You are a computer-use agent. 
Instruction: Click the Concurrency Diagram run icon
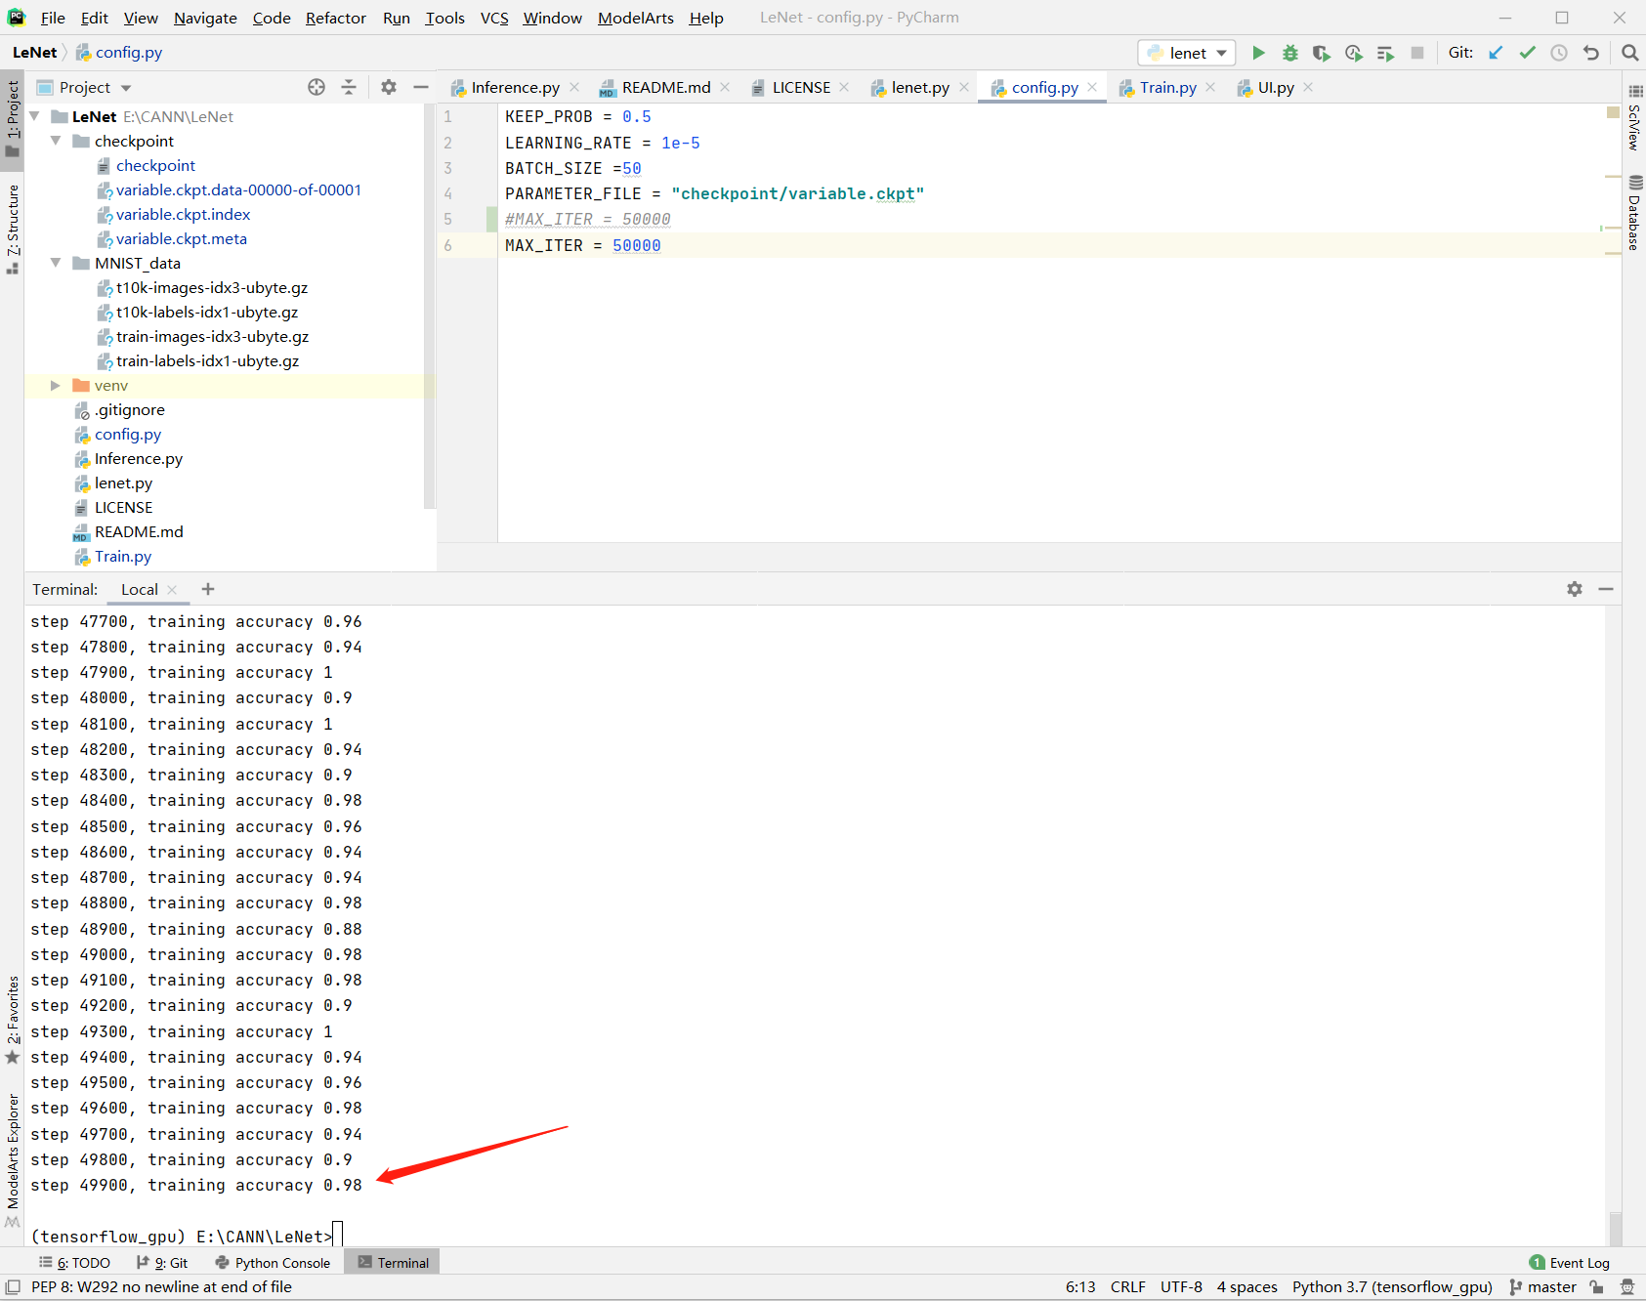1385,53
